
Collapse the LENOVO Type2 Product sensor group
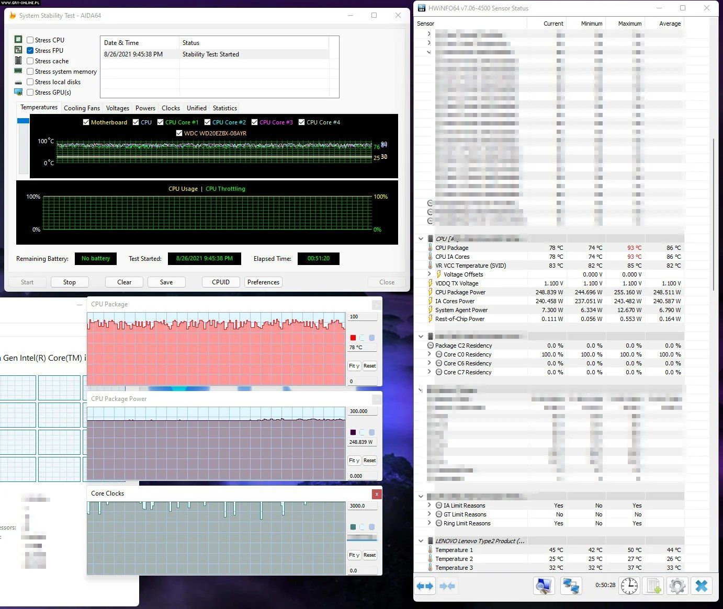pos(421,541)
